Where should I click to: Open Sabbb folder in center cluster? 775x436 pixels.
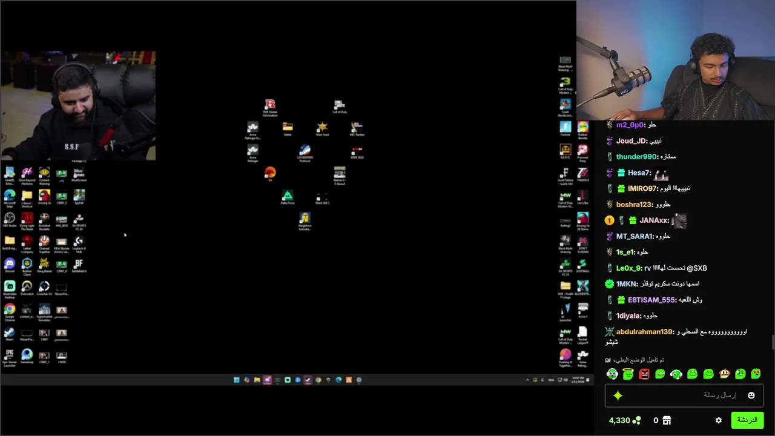[287, 128]
